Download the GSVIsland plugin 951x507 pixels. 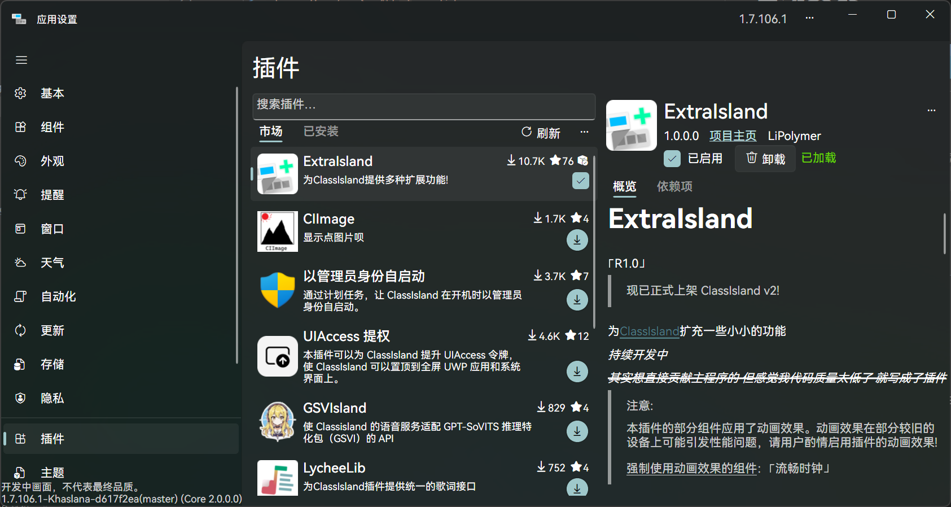[577, 431]
